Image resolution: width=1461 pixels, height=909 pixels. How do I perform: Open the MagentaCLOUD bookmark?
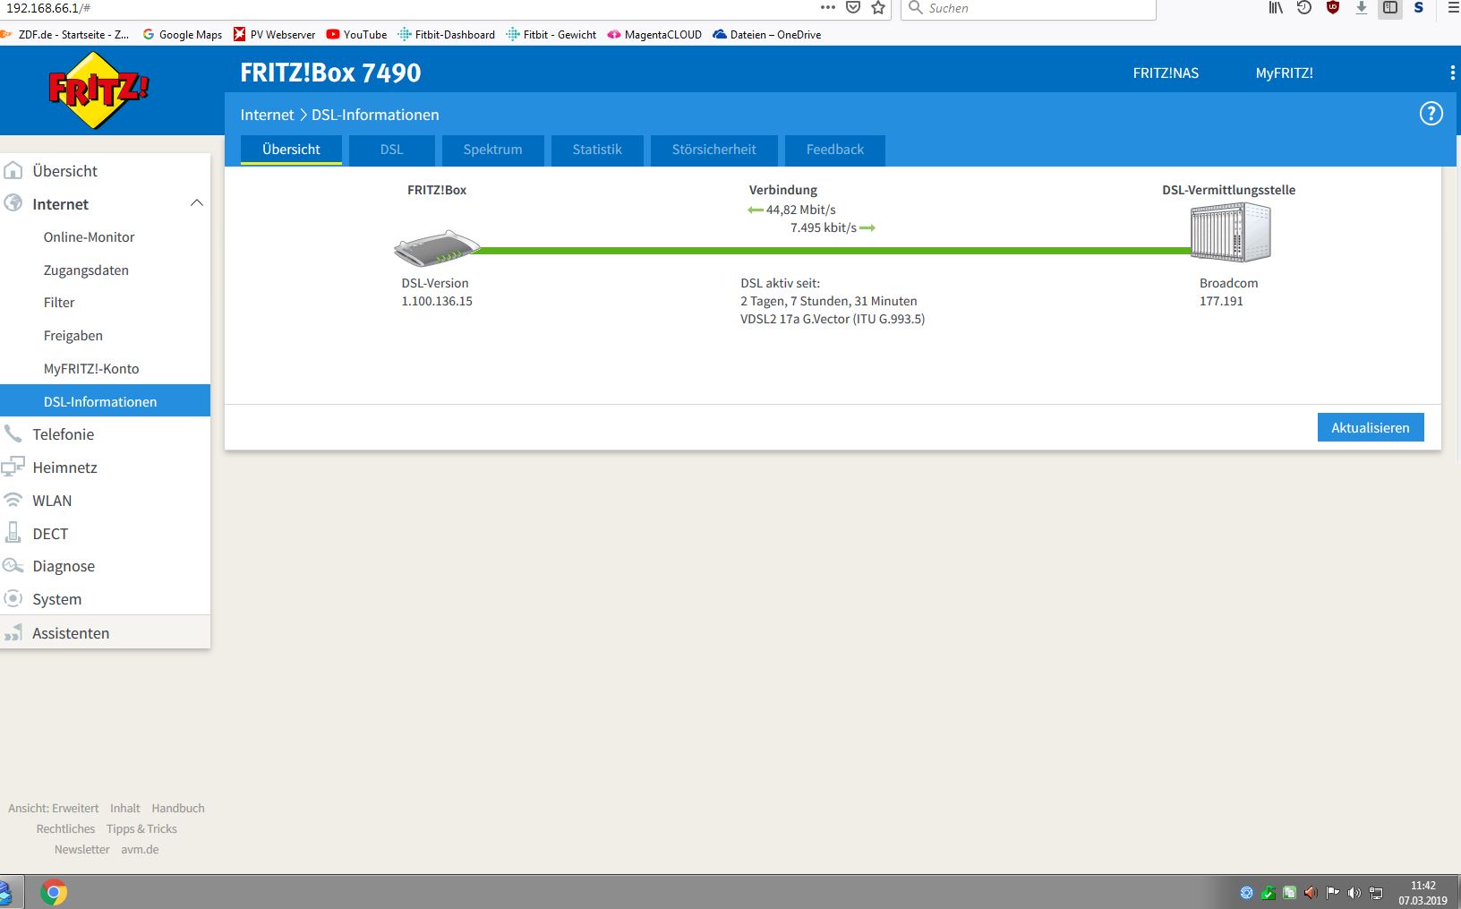click(654, 35)
